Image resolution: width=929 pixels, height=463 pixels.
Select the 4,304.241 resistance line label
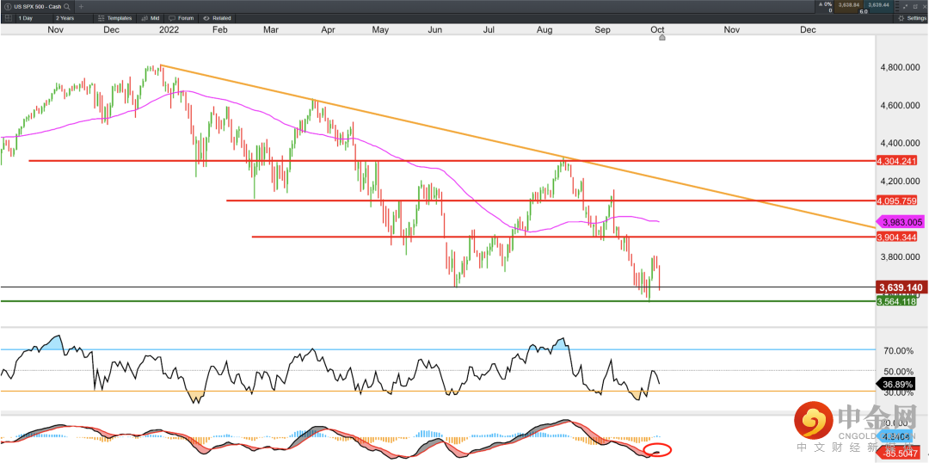[x=896, y=161]
